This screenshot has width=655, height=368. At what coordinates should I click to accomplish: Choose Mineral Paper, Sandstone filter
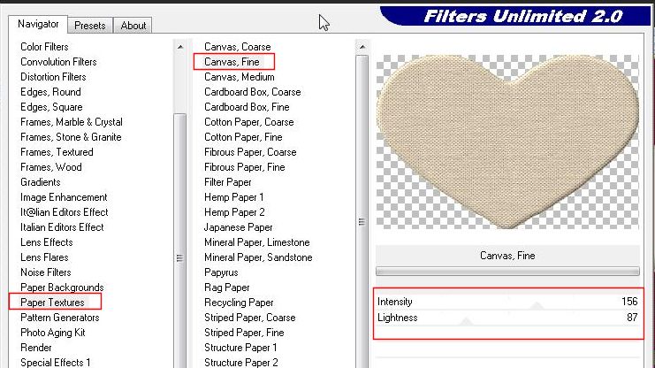point(257,257)
